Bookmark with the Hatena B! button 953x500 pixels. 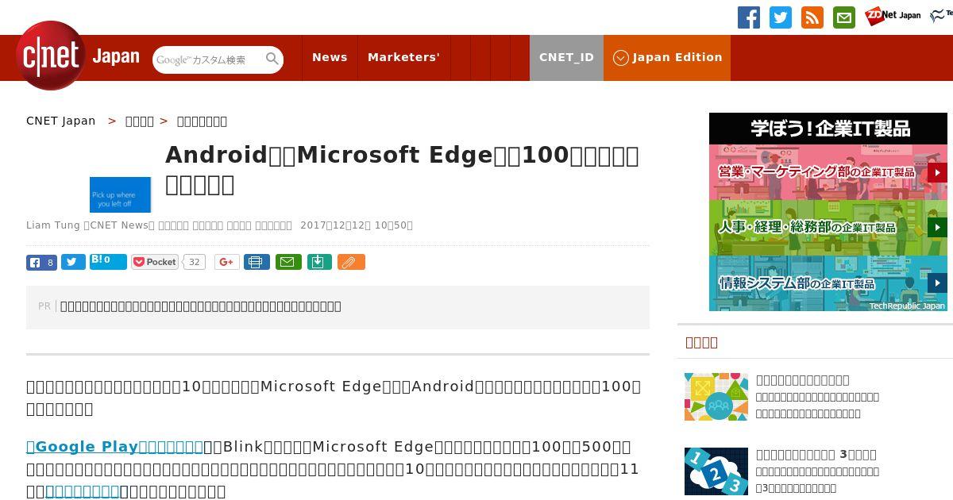click(x=108, y=261)
